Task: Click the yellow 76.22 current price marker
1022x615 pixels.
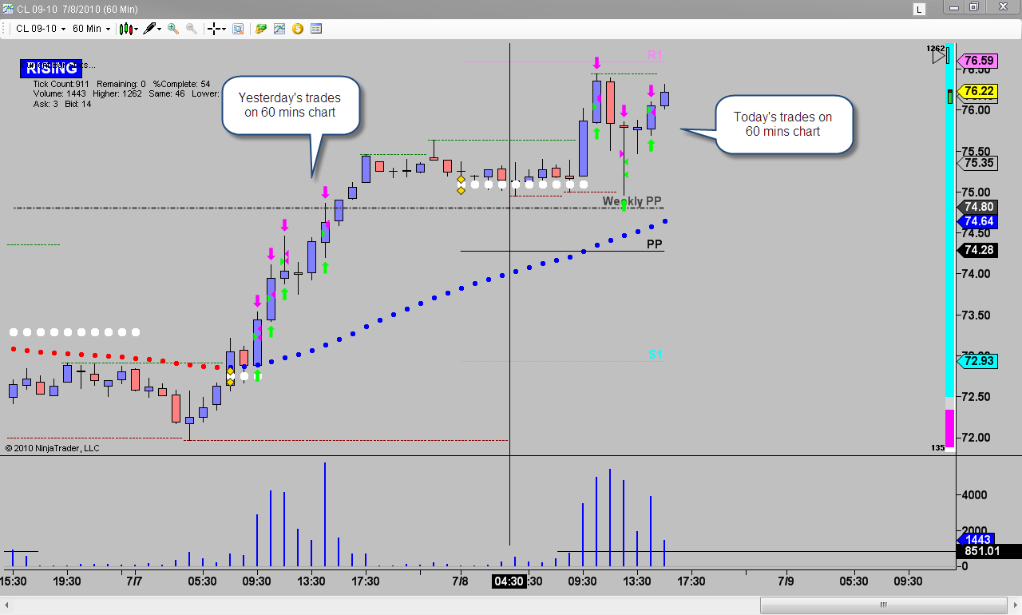Action: click(979, 91)
